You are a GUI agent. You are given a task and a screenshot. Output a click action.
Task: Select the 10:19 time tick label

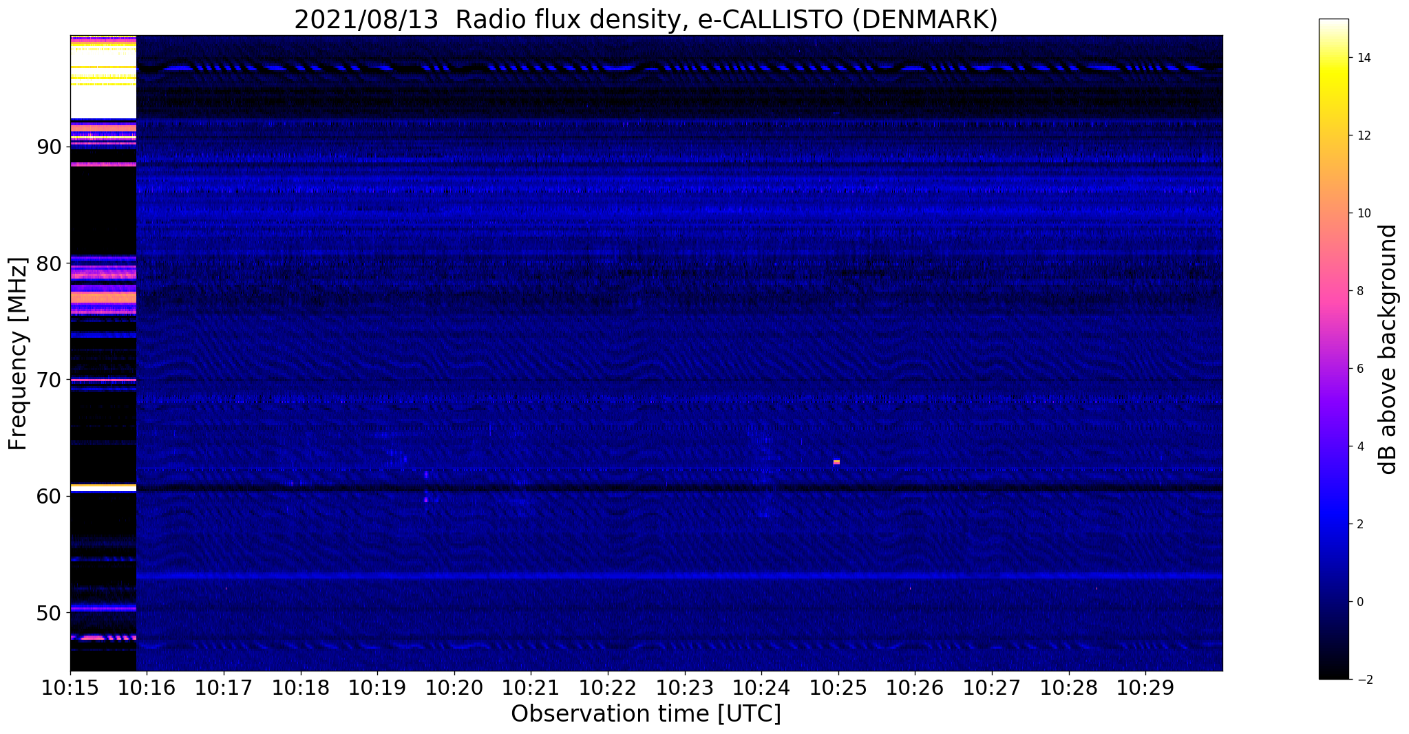click(x=377, y=688)
